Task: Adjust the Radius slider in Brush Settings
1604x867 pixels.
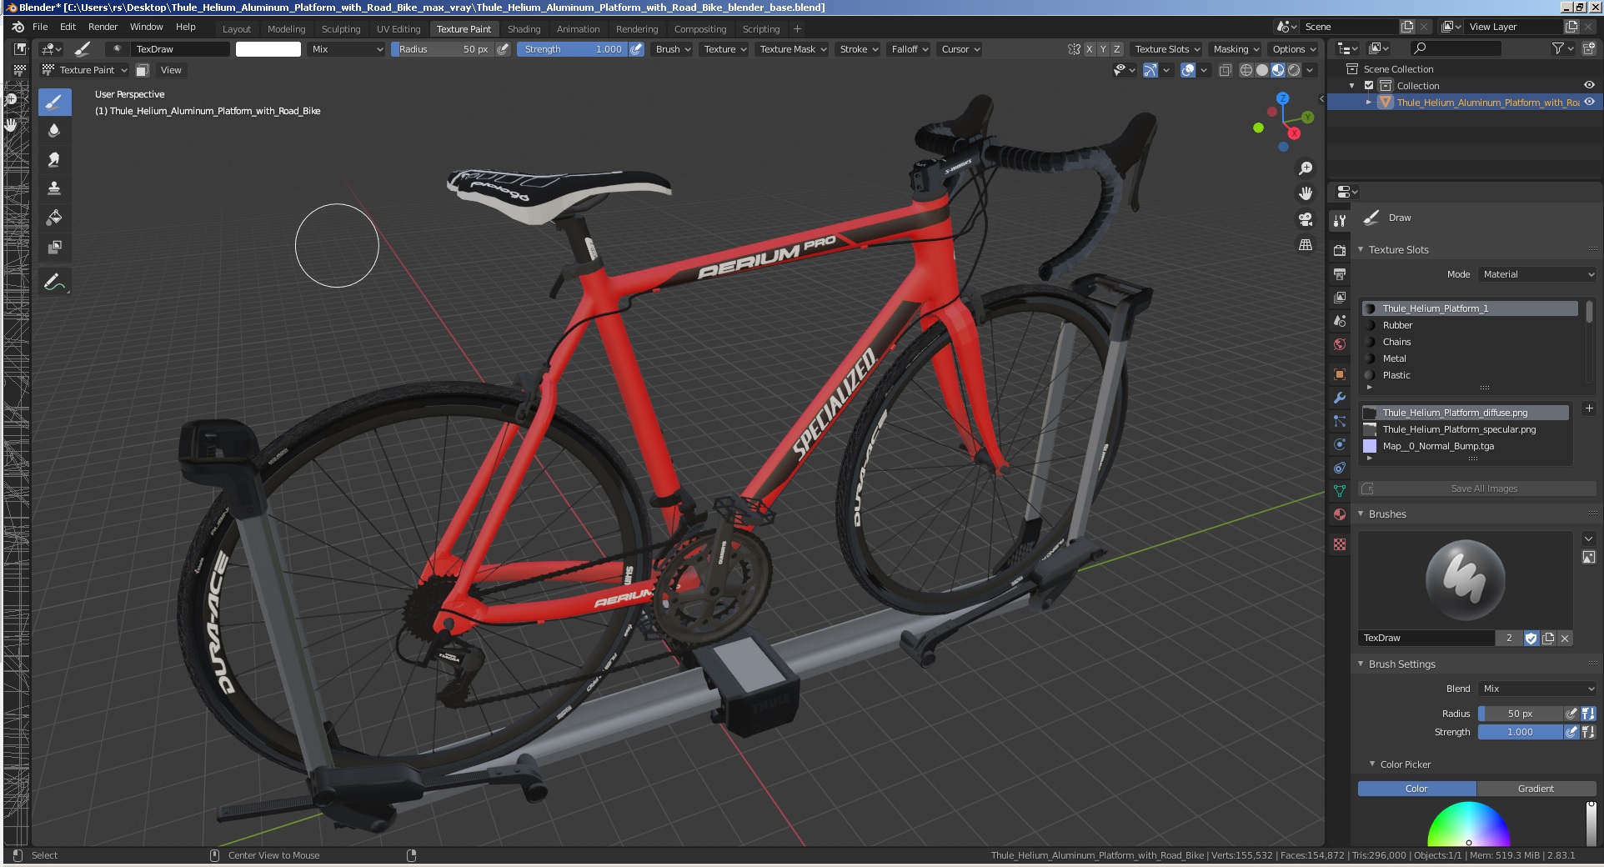Action: (1520, 714)
